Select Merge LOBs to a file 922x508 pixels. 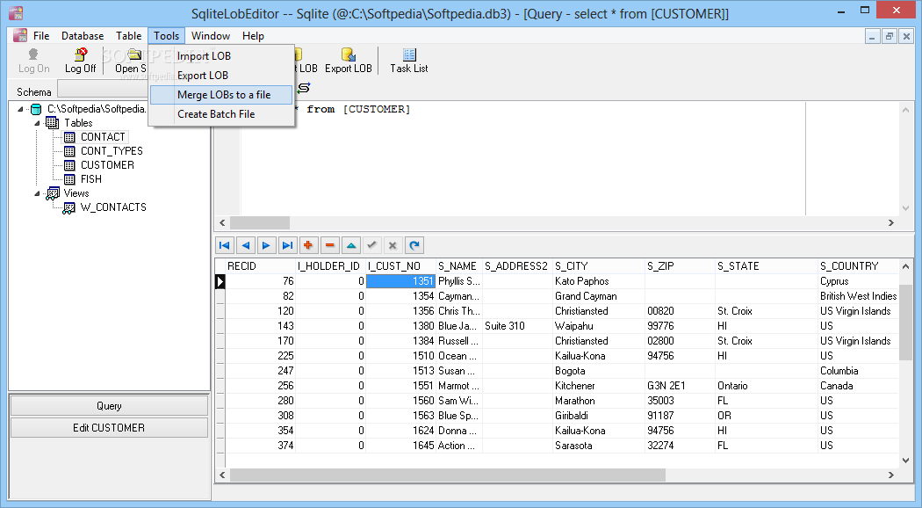221,95
